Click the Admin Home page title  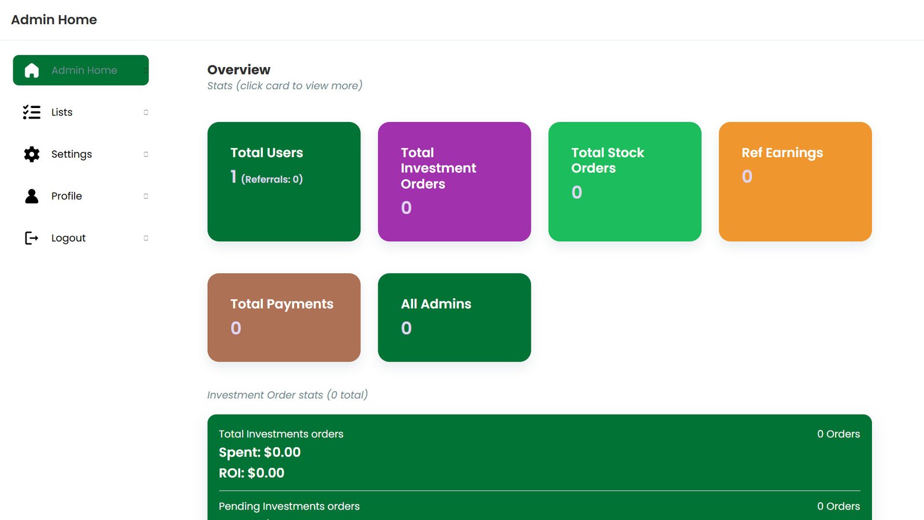click(x=54, y=20)
